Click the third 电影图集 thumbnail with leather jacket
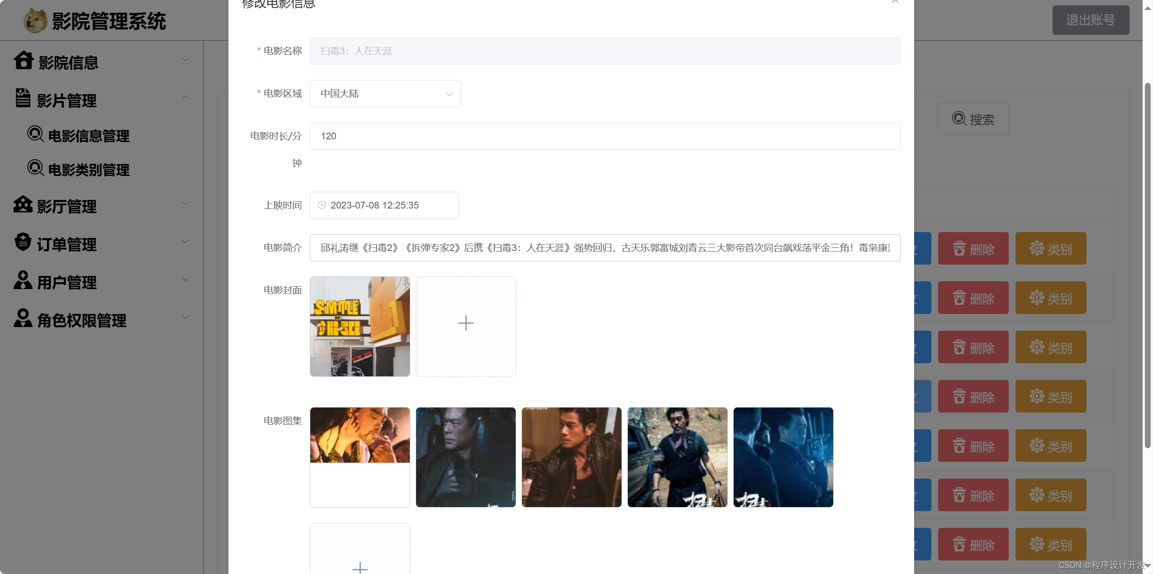Viewport: 1153px width, 574px height. tap(571, 457)
